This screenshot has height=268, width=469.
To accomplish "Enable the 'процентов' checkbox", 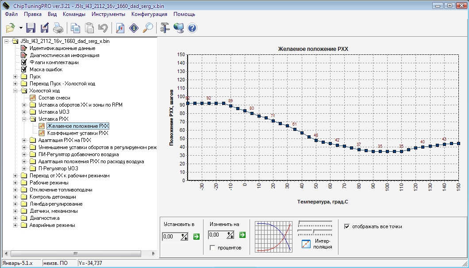I will pyautogui.click(x=212, y=248).
